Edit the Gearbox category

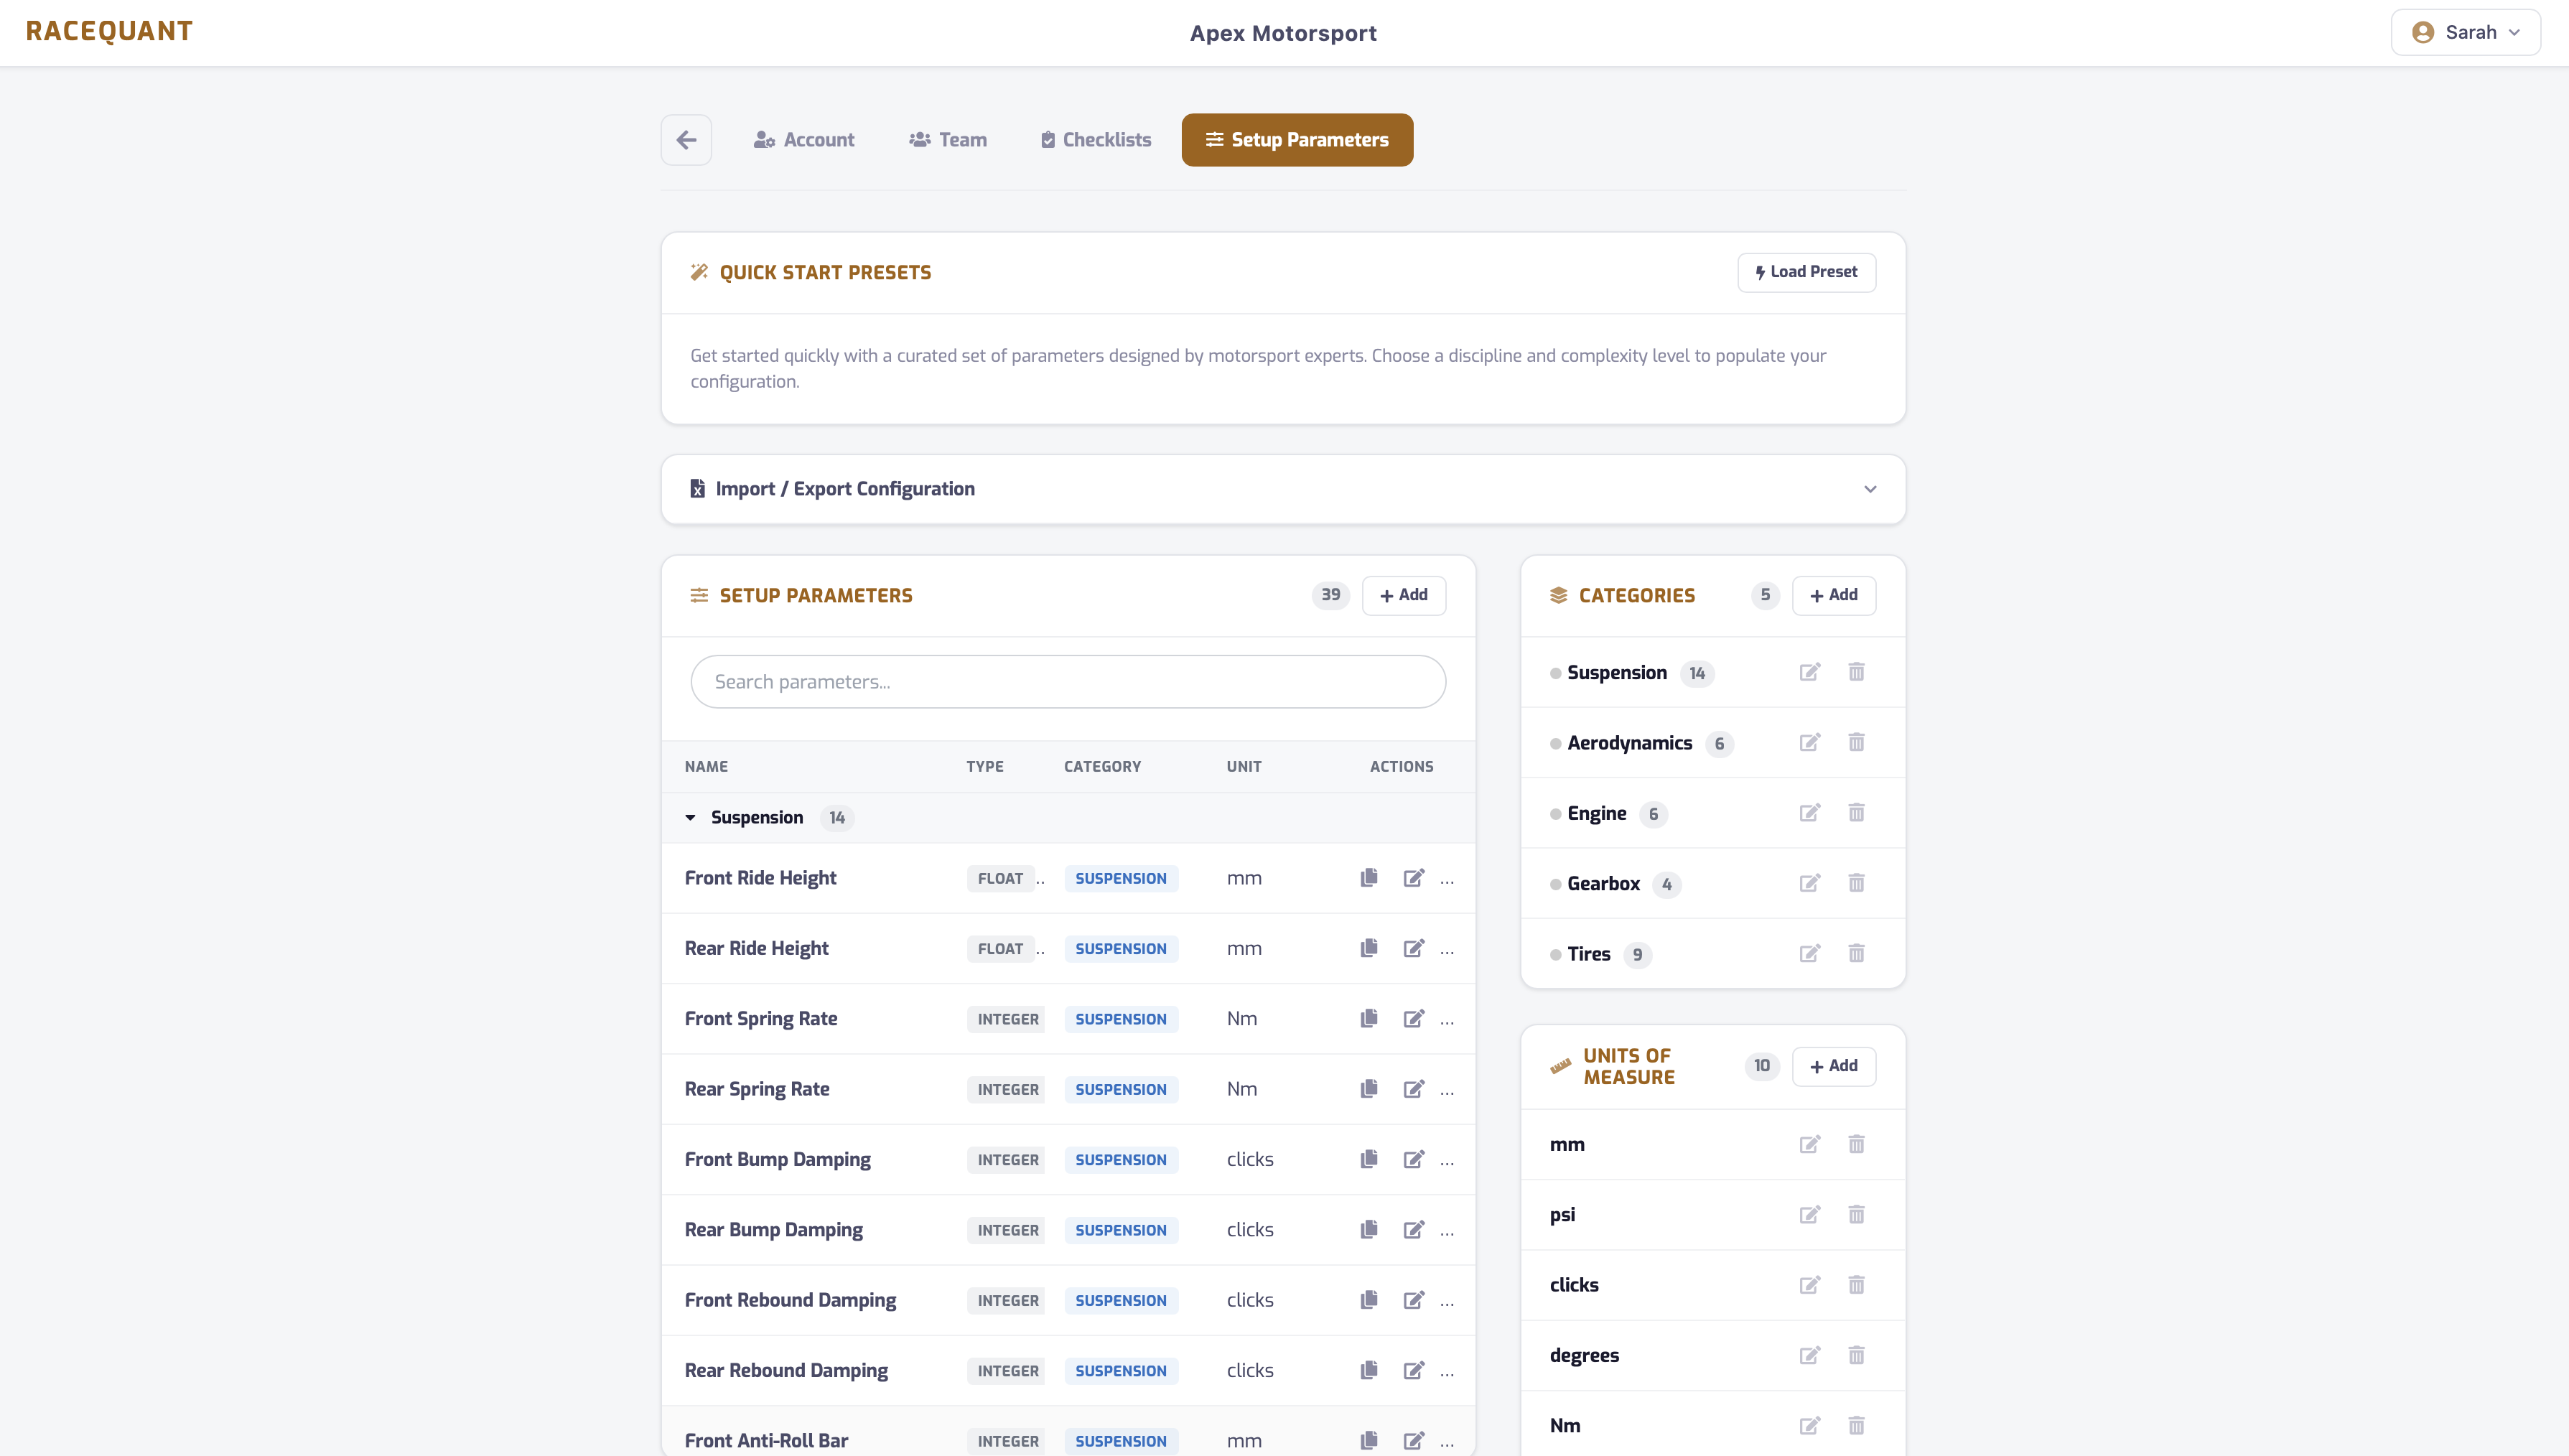click(1809, 883)
